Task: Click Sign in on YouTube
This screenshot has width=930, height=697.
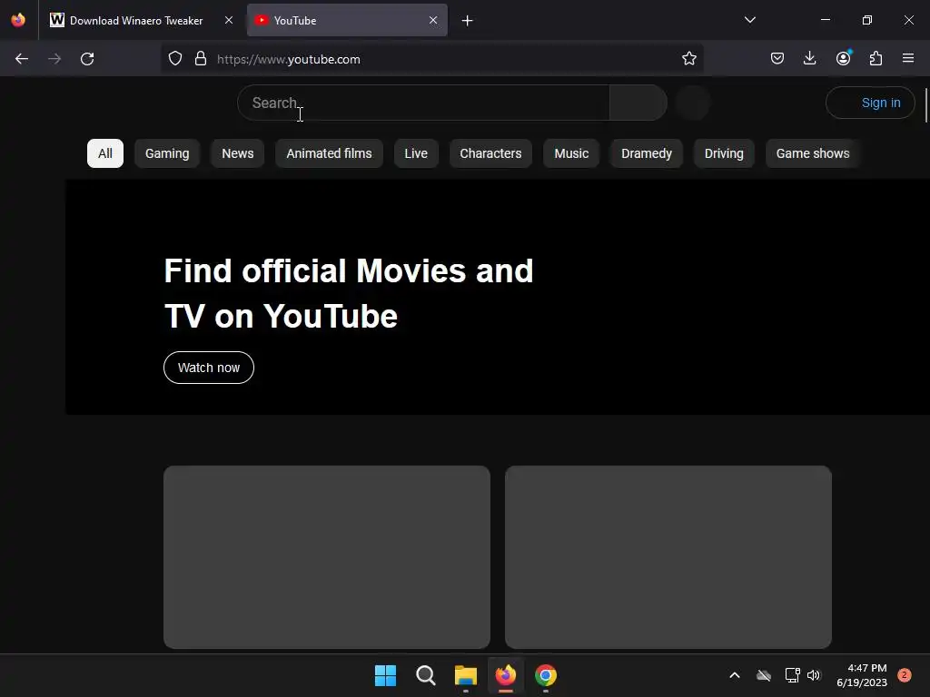Action: 870,103
